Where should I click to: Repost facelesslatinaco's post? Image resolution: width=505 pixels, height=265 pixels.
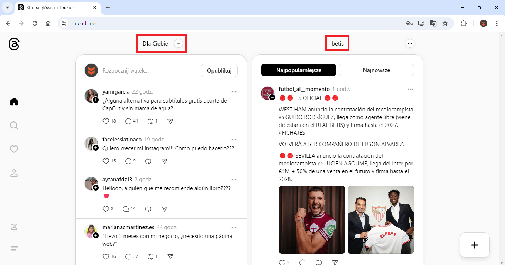[x=149, y=161]
